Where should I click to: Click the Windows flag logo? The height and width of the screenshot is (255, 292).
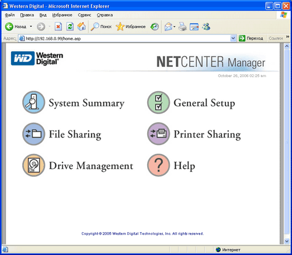click(x=284, y=15)
